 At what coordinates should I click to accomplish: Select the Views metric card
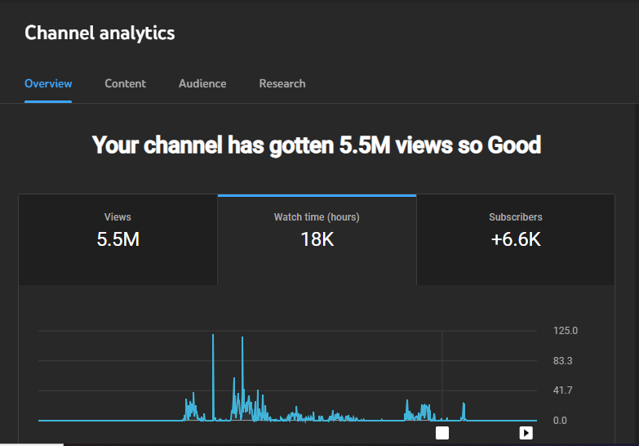118,240
